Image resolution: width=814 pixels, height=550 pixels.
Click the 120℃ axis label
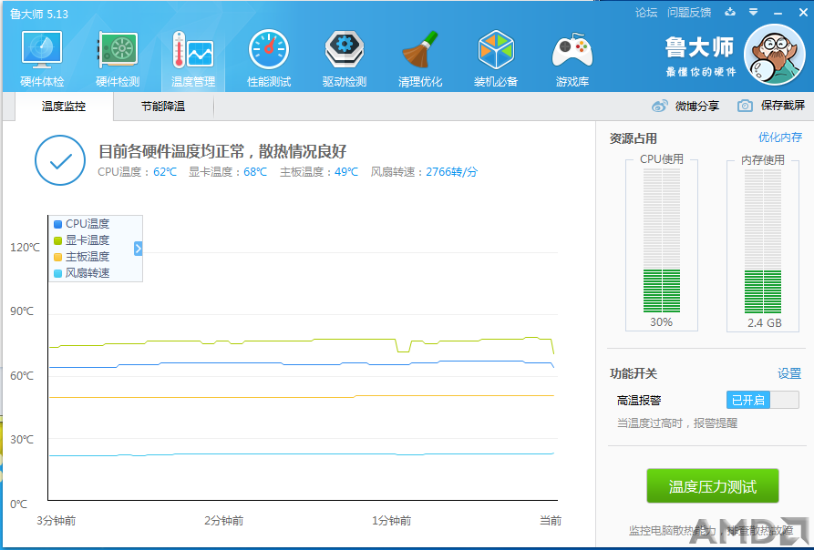click(25, 248)
